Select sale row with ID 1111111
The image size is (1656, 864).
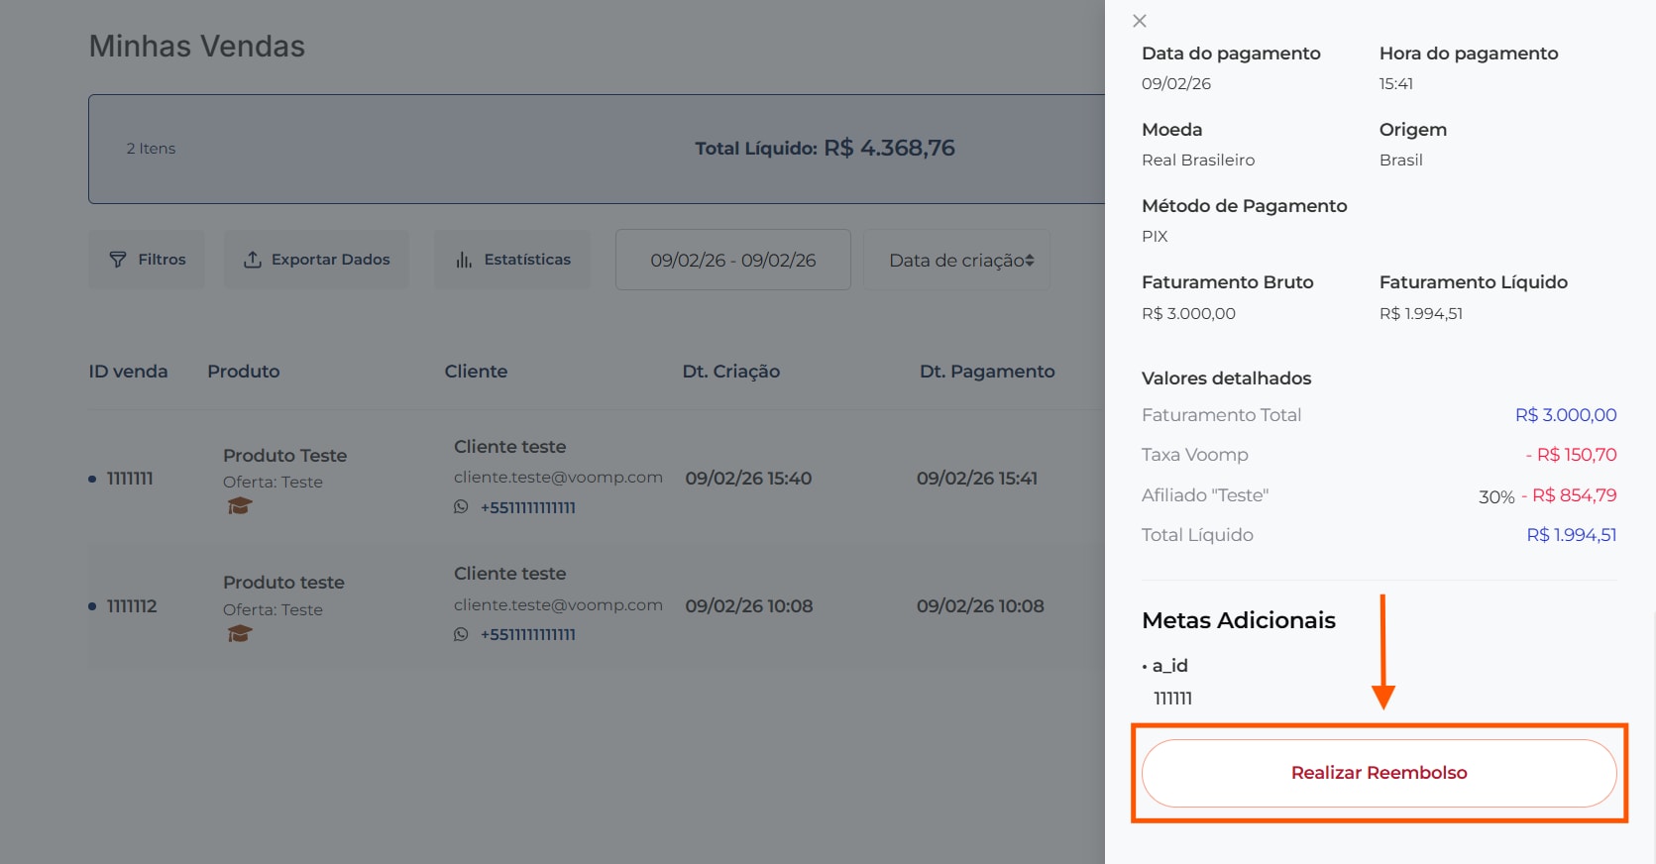click(130, 479)
